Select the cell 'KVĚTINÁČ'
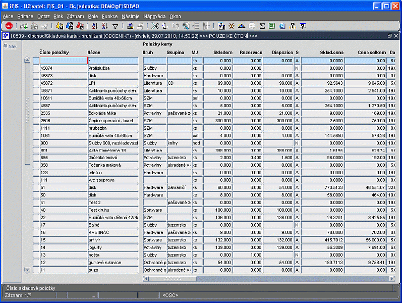Viewport: 402px width, 303px height. (113, 232)
